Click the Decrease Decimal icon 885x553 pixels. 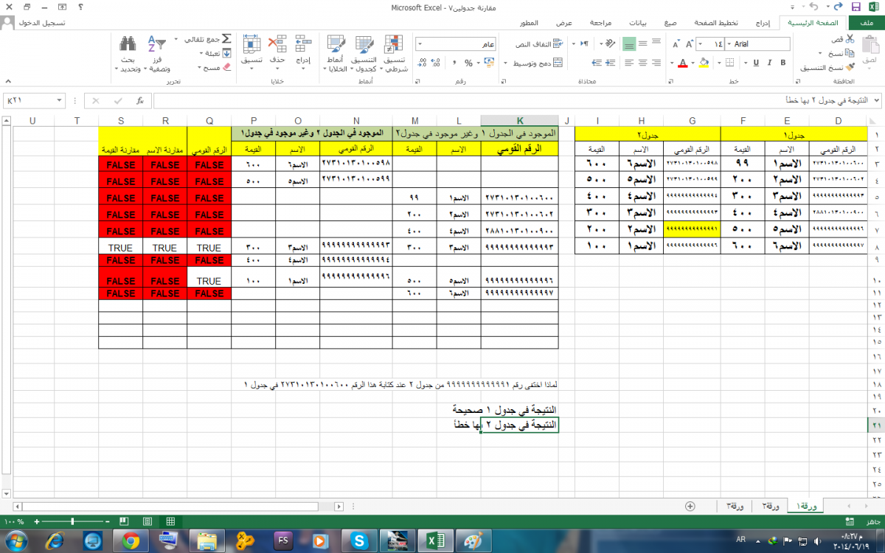click(422, 63)
